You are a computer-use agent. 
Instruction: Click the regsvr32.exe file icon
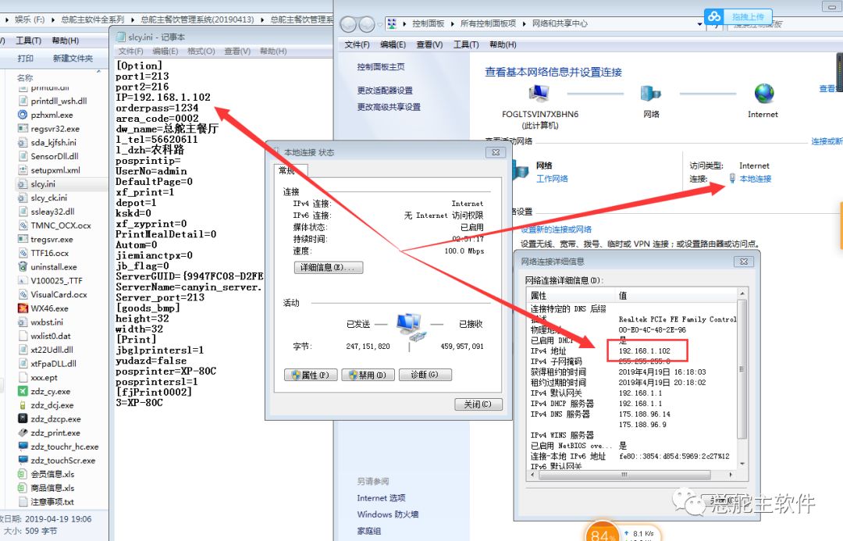pyautogui.click(x=23, y=129)
